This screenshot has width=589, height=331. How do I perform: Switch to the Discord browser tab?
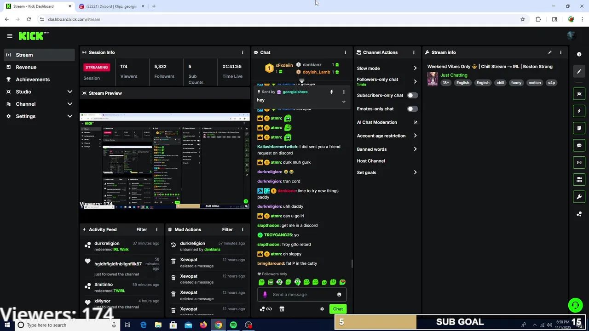(x=112, y=6)
